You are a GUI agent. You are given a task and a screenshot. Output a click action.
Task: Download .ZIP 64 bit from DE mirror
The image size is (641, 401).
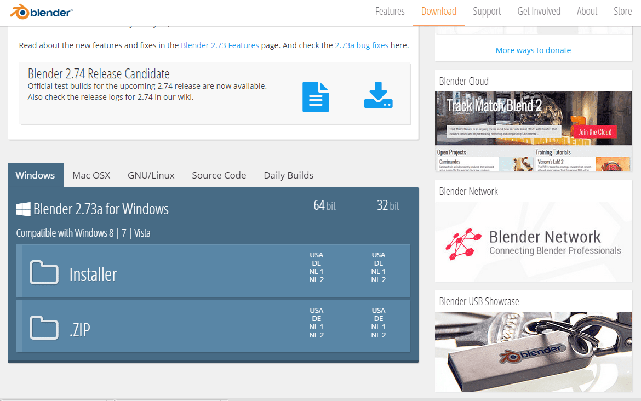point(317,318)
